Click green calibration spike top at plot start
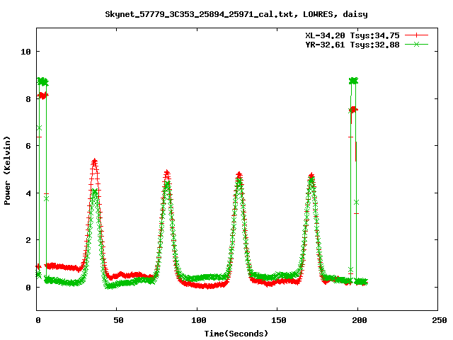 (x=42, y=81)
